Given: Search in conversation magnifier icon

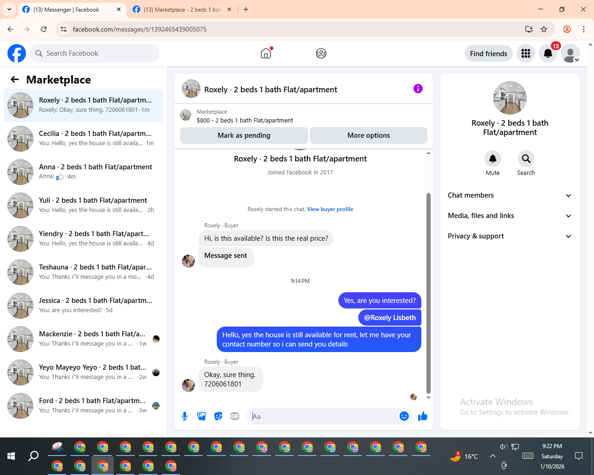Looking at the screenshot, I should 526,159.
